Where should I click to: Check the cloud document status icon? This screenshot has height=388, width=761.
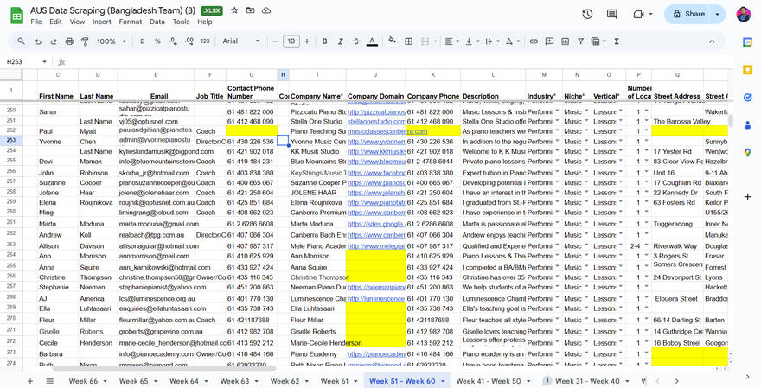click(x=266, y=10)
